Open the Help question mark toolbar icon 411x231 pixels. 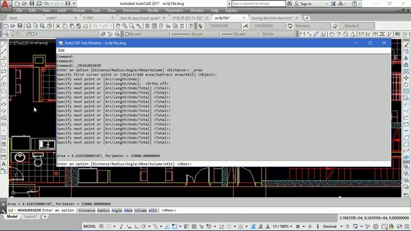(191, 26)
